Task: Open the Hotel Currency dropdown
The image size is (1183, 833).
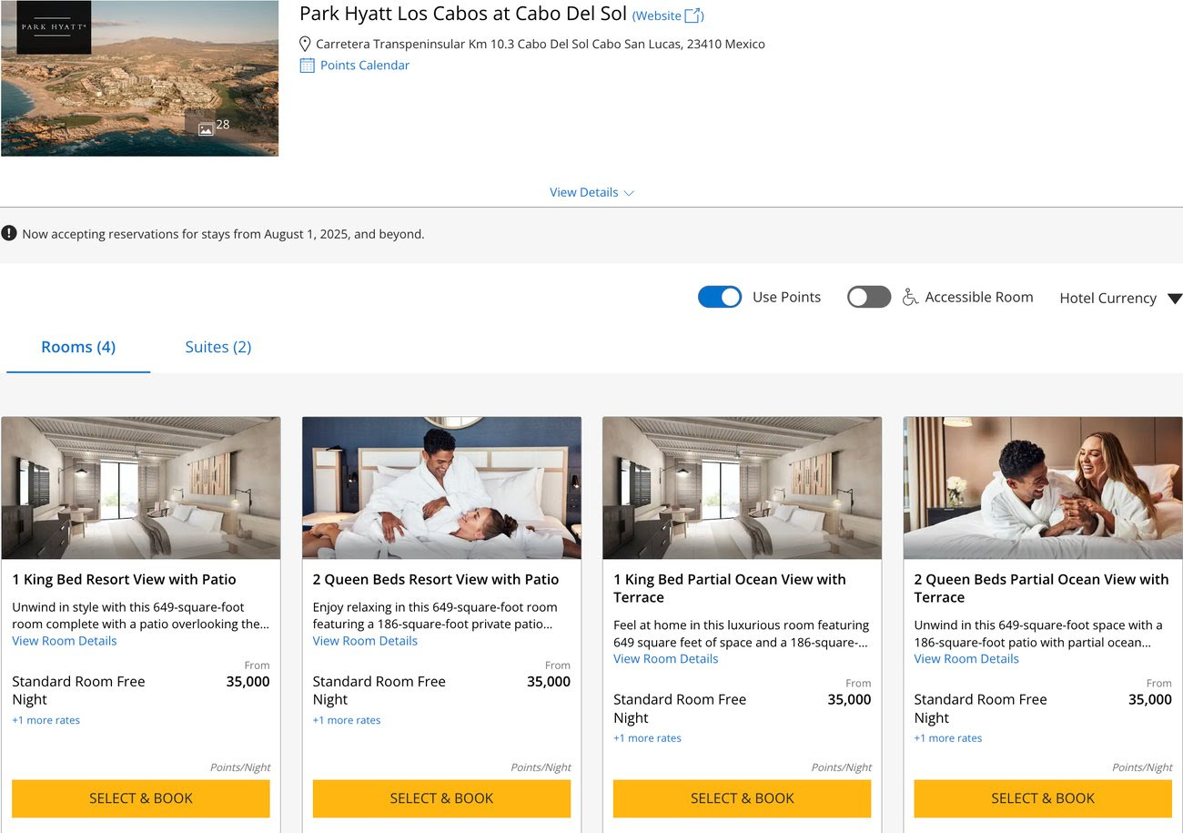Action: click(x=1118, y=298)
